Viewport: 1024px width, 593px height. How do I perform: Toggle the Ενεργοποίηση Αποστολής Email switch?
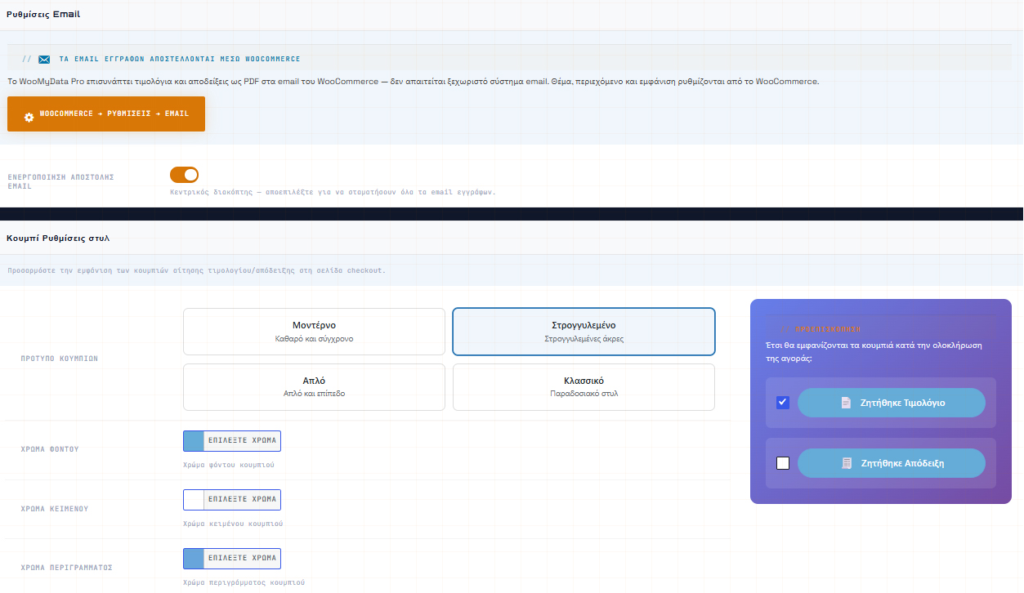[x=184, y=175]
